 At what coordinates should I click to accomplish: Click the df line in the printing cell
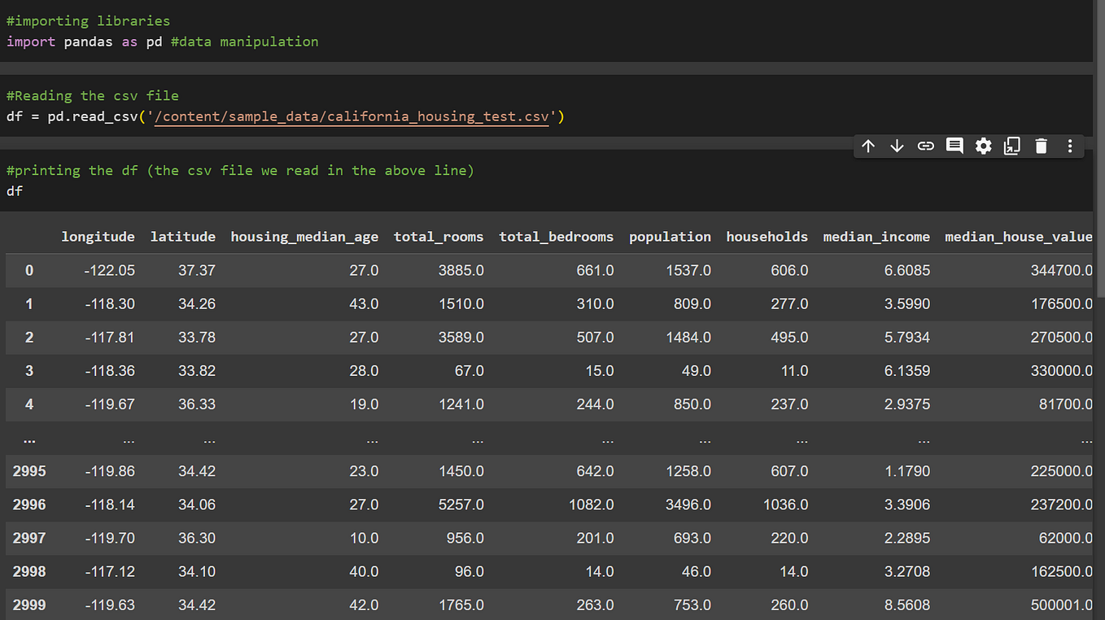click(x=14, y=191)
